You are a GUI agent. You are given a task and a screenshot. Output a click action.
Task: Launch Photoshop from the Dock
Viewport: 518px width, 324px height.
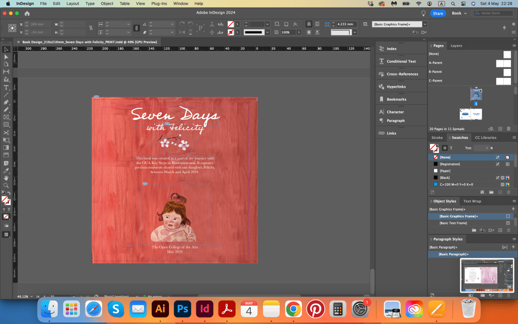point(182,308)
